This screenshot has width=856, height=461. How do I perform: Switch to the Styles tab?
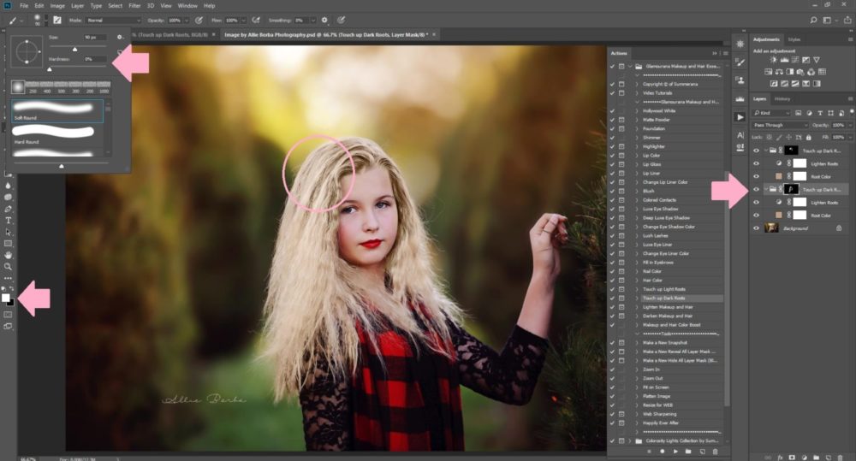[x=794, y=39]
